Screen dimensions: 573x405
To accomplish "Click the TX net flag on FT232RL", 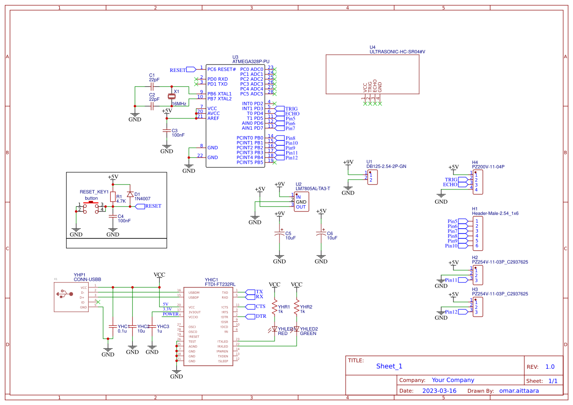I will (x=250, y=292).
